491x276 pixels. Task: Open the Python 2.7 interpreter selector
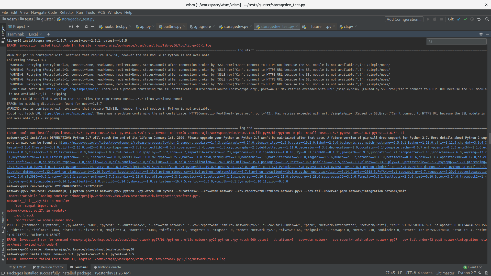[x=467, y=273]
